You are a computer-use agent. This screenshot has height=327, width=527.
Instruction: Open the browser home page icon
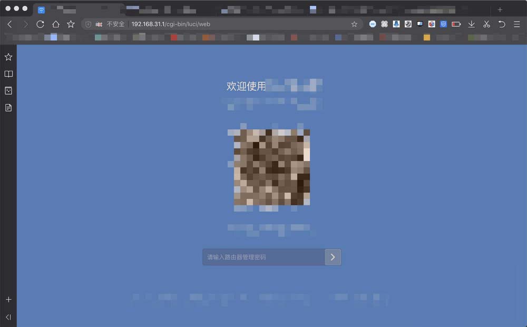tap(56, 24)
